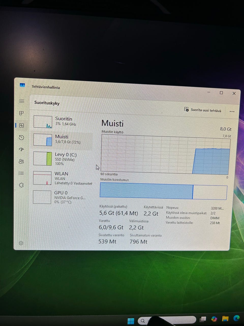Maximize the Tehtävienhallinta window
The height and width of the screenshot is (326, 244).
point(221,93)
